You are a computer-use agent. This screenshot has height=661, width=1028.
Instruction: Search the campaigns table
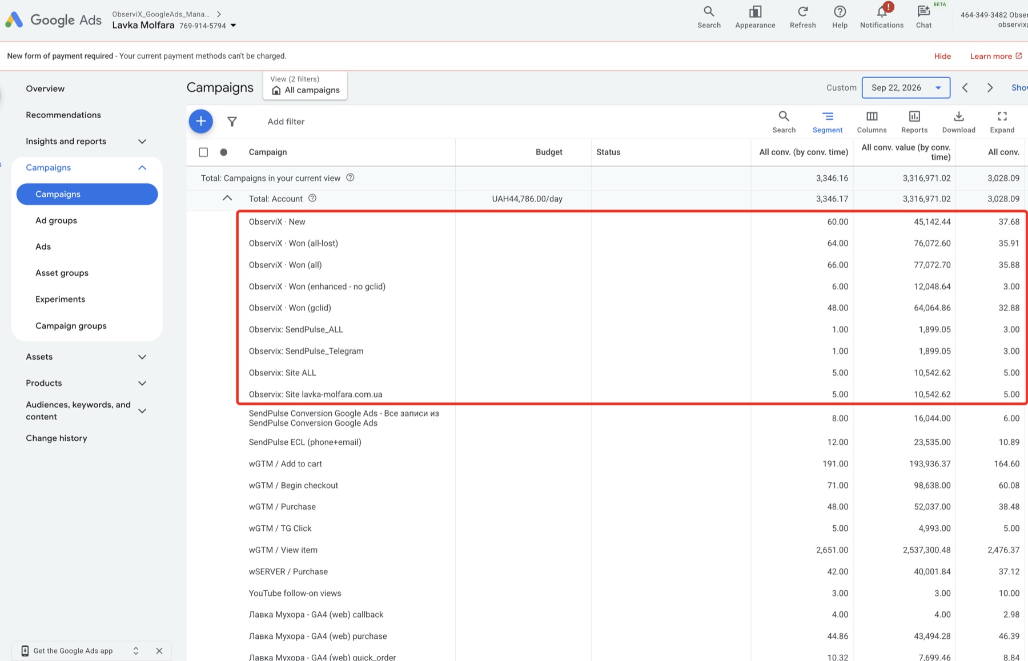[784, 122]
